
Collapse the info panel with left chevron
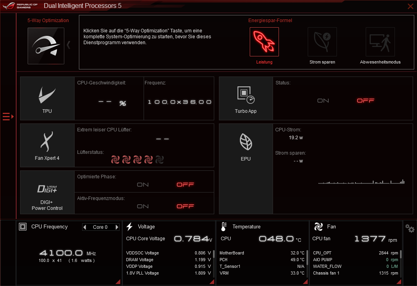pos(69,45)
